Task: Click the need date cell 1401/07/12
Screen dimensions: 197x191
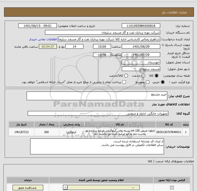Action: (x=21, y=132)
